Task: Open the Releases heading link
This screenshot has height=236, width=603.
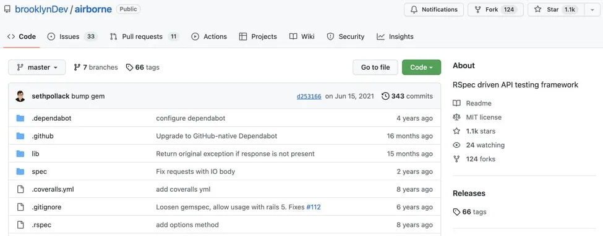Action: [x=469, y=193]
